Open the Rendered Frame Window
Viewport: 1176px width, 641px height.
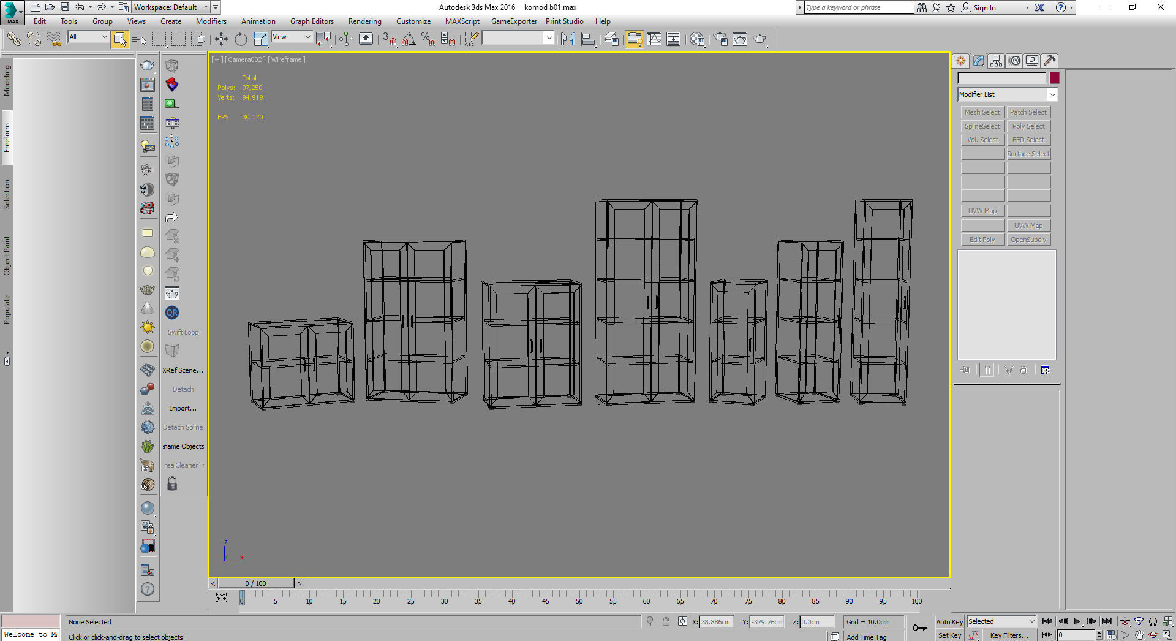(740, 39)
